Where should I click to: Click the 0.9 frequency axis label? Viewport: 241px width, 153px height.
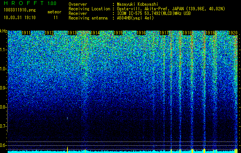[3, 88]
